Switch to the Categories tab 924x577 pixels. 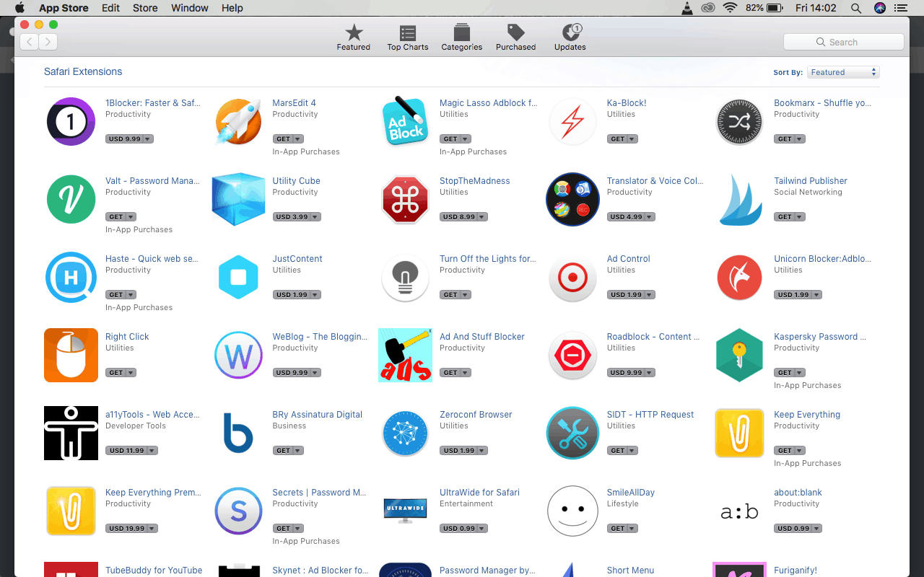click(x=462, y=38)
